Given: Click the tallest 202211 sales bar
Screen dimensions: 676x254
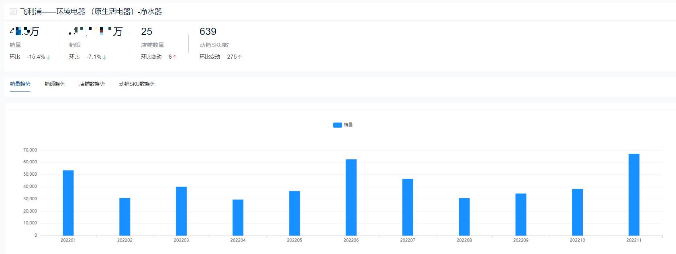Looking at the screenshot, I should [x=634, y=195].
